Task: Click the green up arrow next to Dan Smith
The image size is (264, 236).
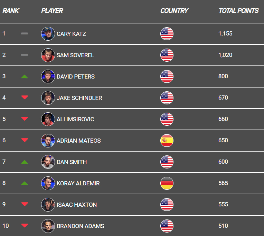Action: (25, 162)
